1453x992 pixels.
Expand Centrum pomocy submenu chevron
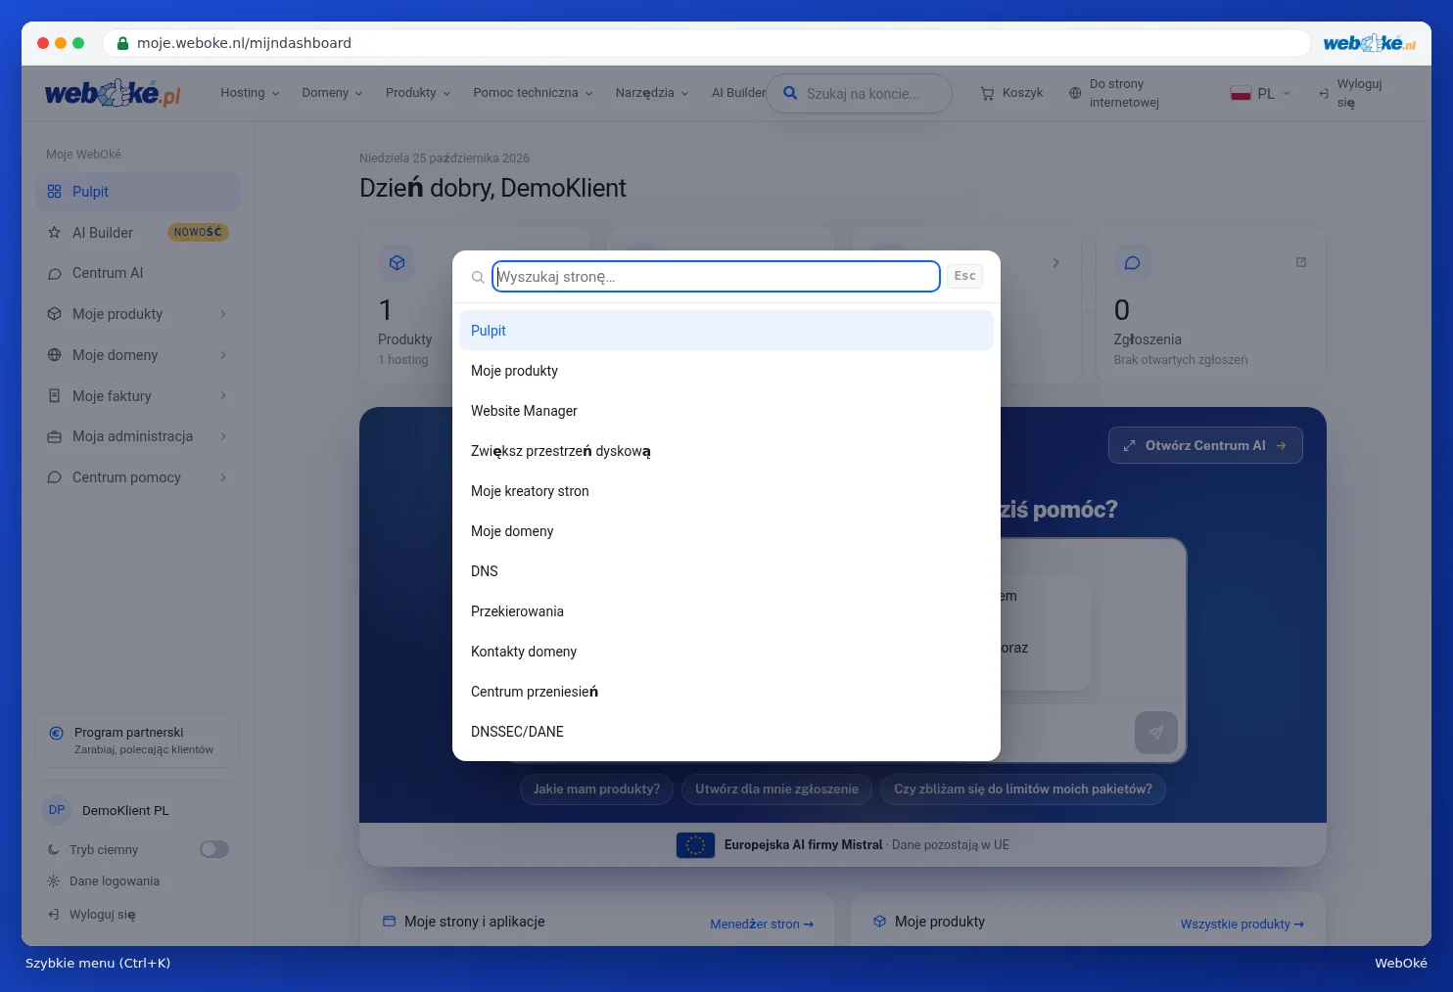pyautogui.click(x=223, y=477)
